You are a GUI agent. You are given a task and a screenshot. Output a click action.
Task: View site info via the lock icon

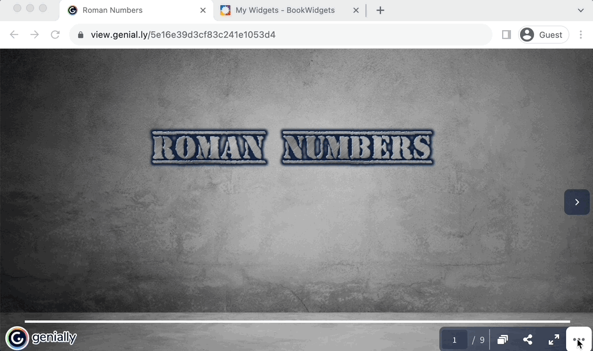[81, 35]
